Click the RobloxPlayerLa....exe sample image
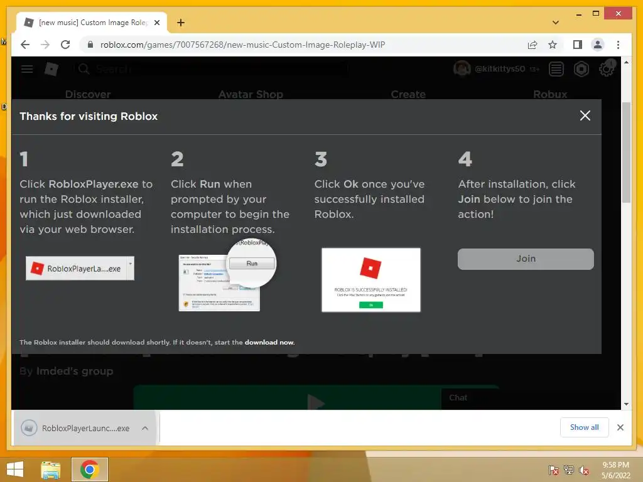The image size is (643, 482). click(x=80, y=269)
